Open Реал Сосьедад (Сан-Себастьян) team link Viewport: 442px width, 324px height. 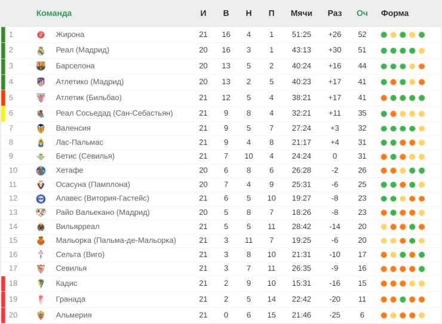click(114, 113)
